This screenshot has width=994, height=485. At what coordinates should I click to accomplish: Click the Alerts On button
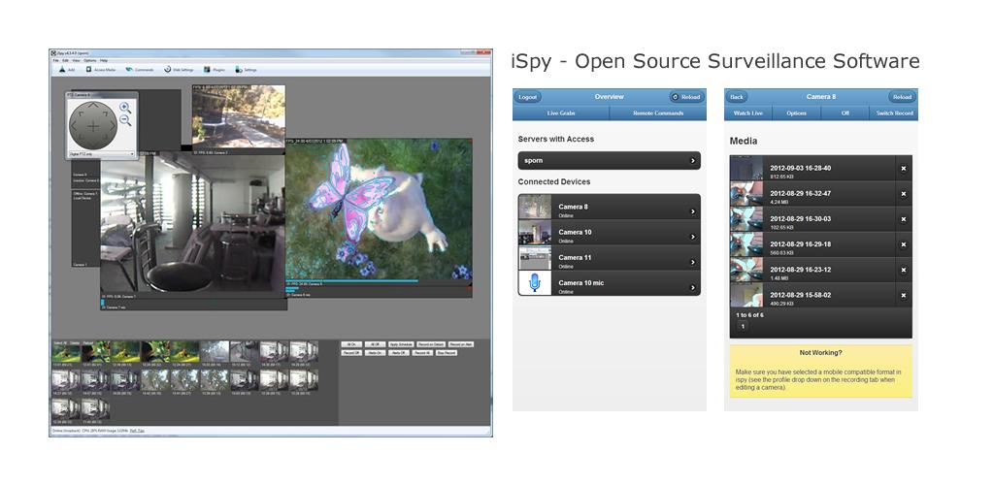375,353
